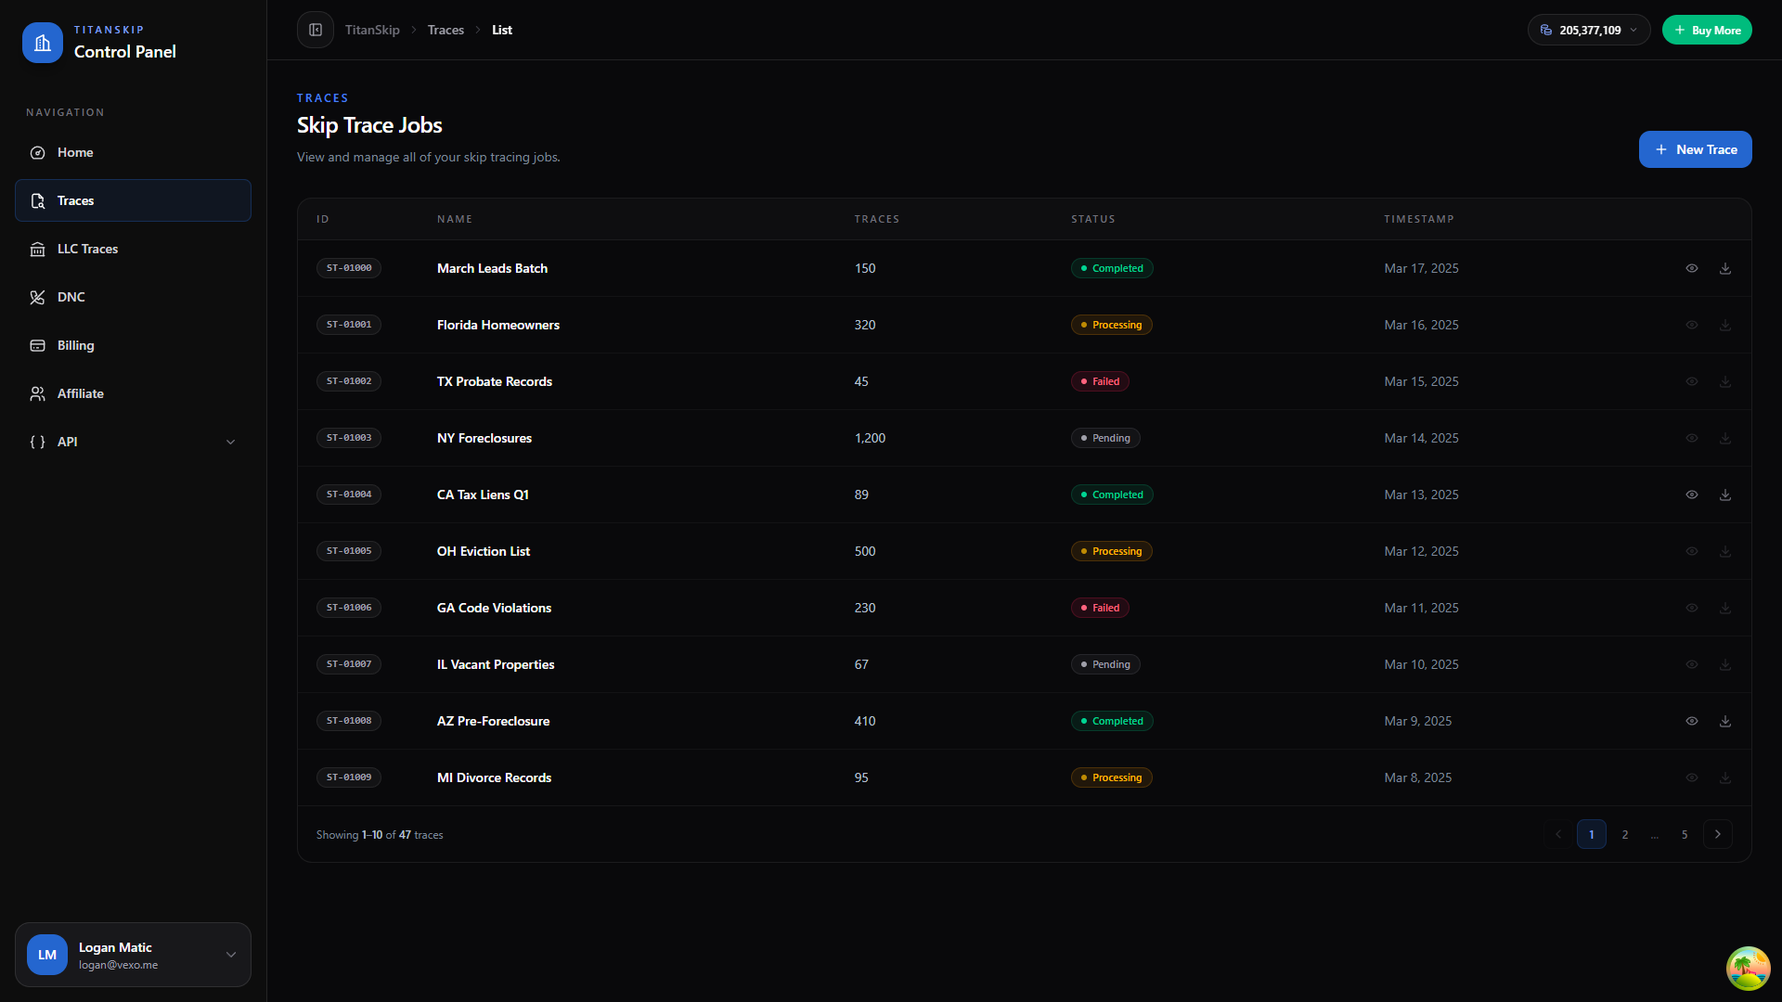
Task: Click the ST-01009 ID badge
Action: [349, 777]
